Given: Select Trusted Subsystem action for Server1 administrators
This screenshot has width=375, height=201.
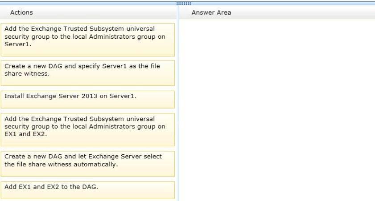Looking at the screenshot, I should (x=88, y=40).
